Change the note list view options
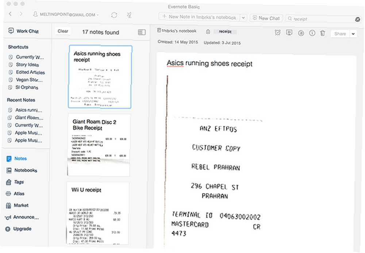The height and width of the screenshot is (253, 365). pos(142,32)
